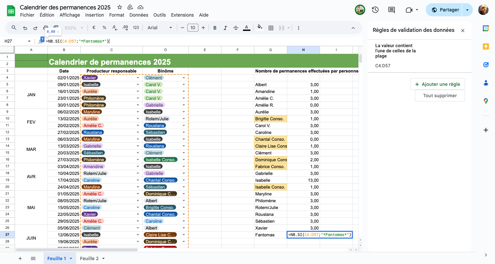Select the C4:D57 validation rule card
This screenshot has height=264, width=495.
tap(420, 56)
